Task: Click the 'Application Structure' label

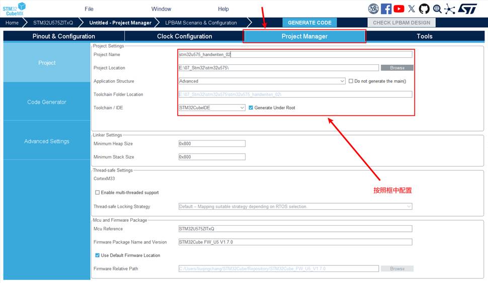Action: pyautogui.click(x=114, y=81)
